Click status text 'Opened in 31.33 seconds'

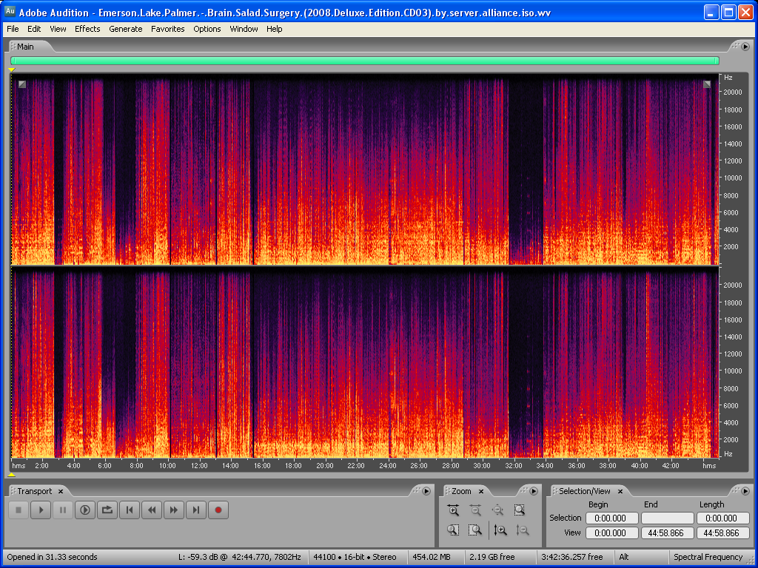click(53, 557)
